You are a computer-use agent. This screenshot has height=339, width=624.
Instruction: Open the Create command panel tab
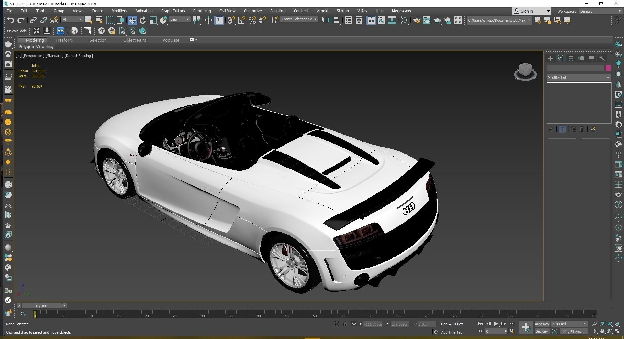[x=550, y=58]
